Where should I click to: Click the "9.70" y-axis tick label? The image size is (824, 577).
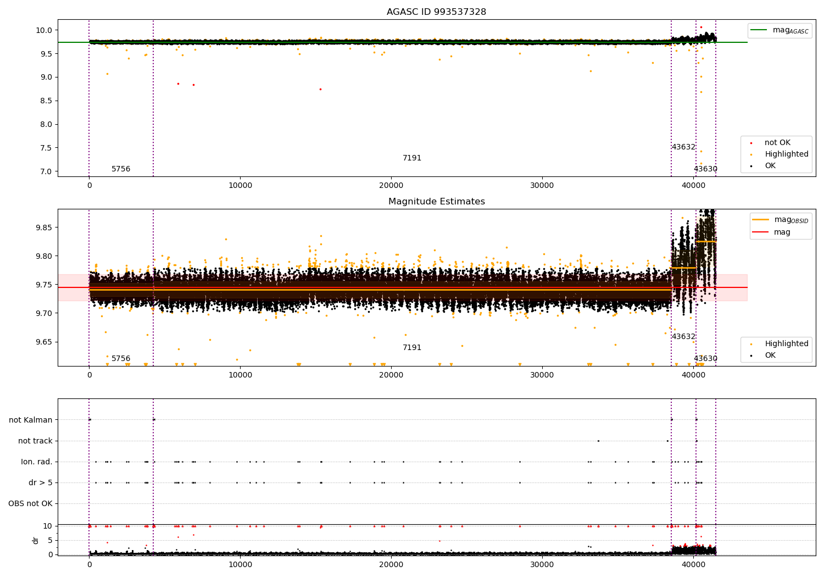coord(45,313)
